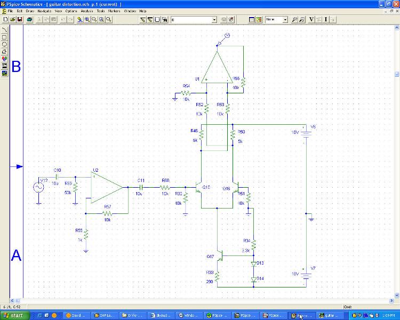Toggle bias voltage display V button
Image resolution: width=400 pixels, height=320 pixels.
[x=311, y=19]
